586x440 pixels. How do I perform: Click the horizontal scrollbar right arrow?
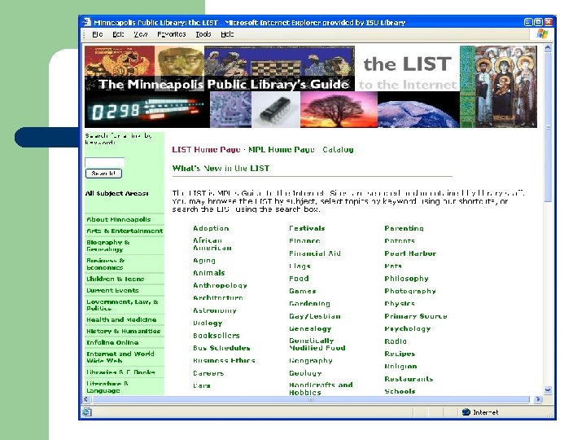tap(538, 399)
